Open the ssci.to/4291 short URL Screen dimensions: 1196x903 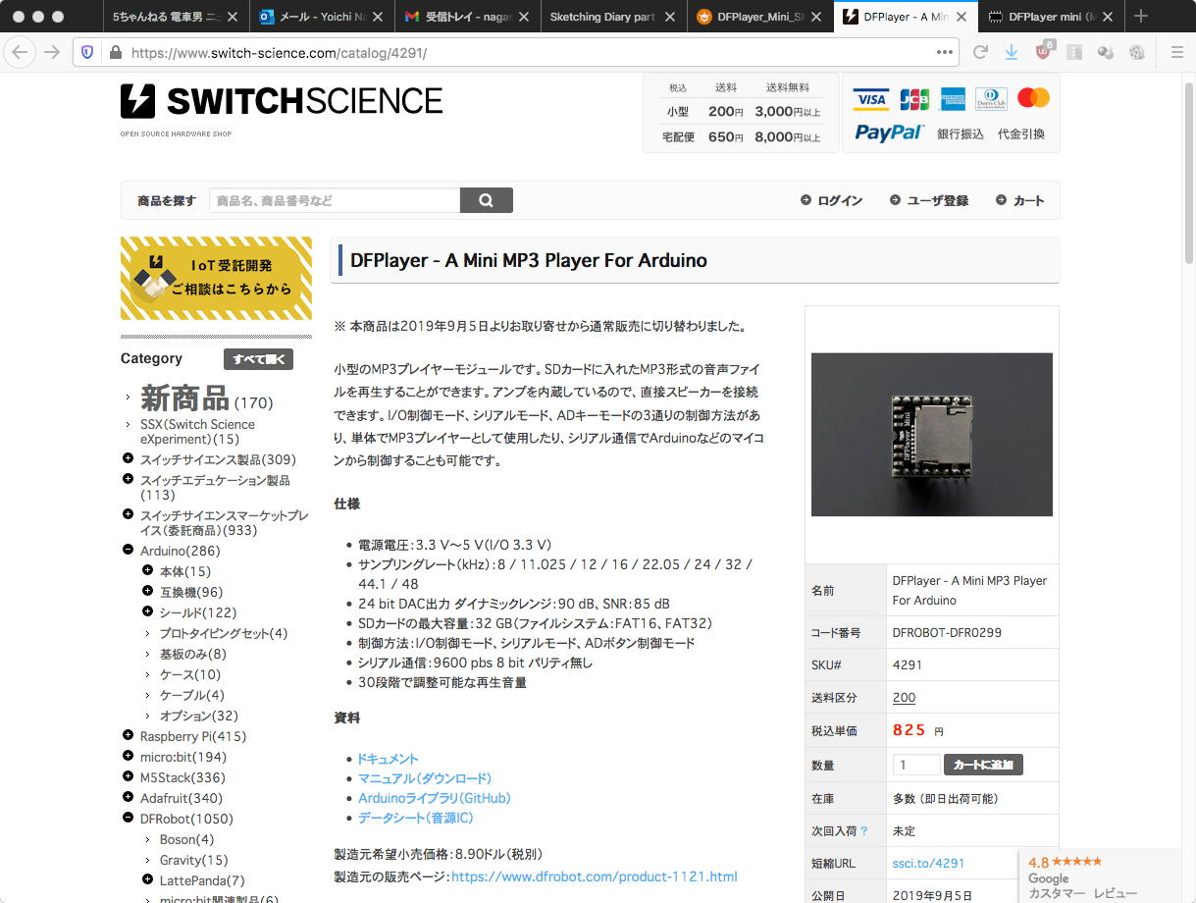pyautogui.click(x=928, y=864)
